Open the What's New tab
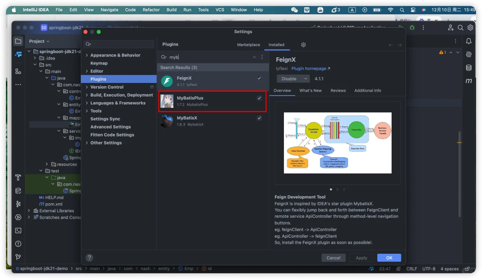Image resolution: width=482 pixels, height=279 pixels. [x=311, y=90]
